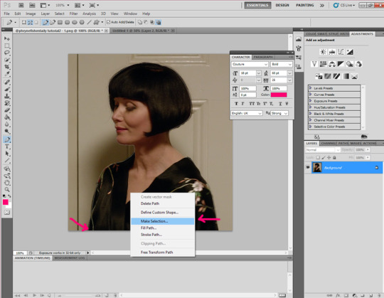The width and height of the screenshot is (384, 298).
Task: Select the Lasso tool
Action: pos(7,53)
